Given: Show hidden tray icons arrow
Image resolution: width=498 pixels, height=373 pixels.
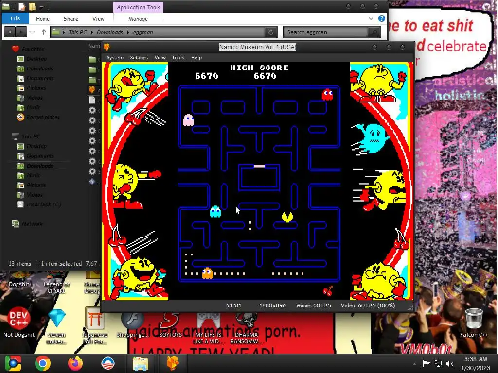Looking at the screenshot, I should point(414,364).
